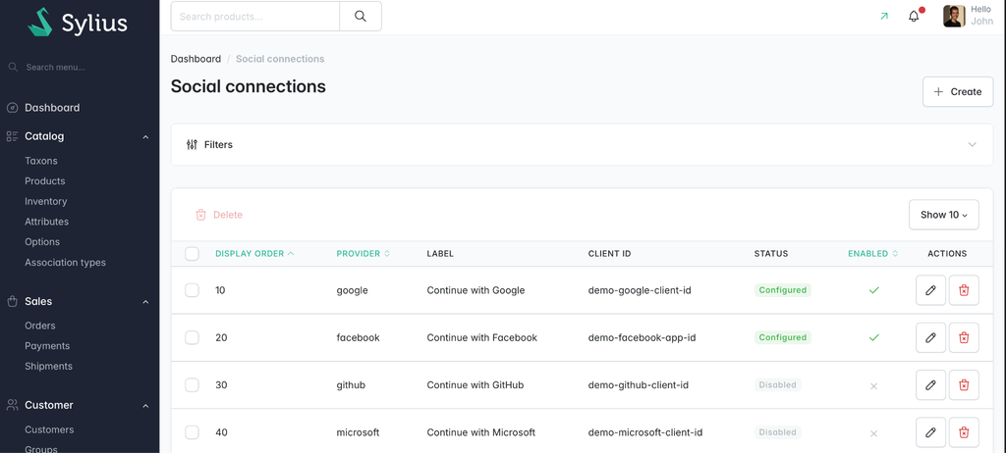
Task: Click the Dashboard breadcrumb link
Action: 196,59
